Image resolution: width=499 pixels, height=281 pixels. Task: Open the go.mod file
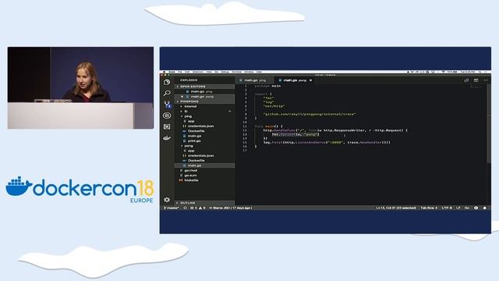[x=204, y=170]
